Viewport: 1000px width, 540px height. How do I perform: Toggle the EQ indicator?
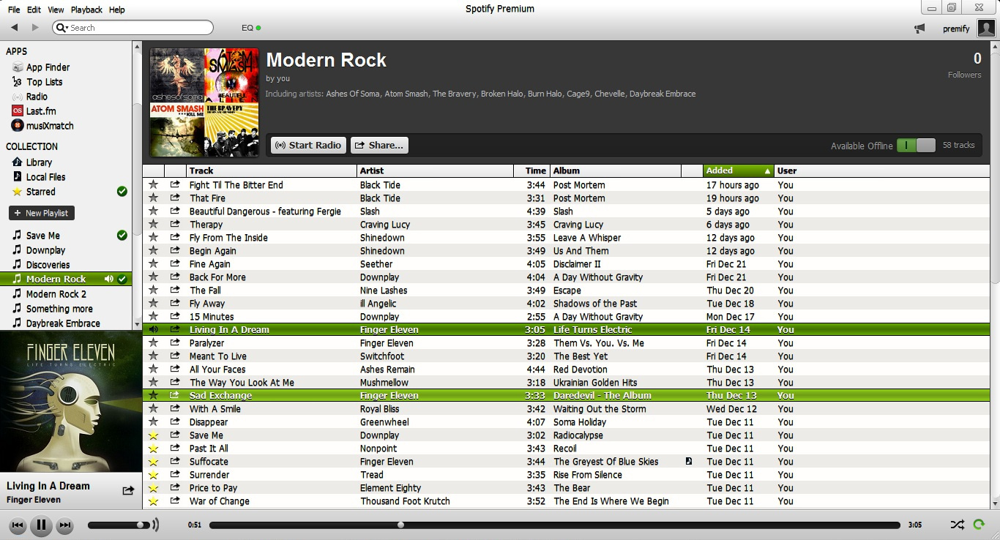(x=251, y=28)
